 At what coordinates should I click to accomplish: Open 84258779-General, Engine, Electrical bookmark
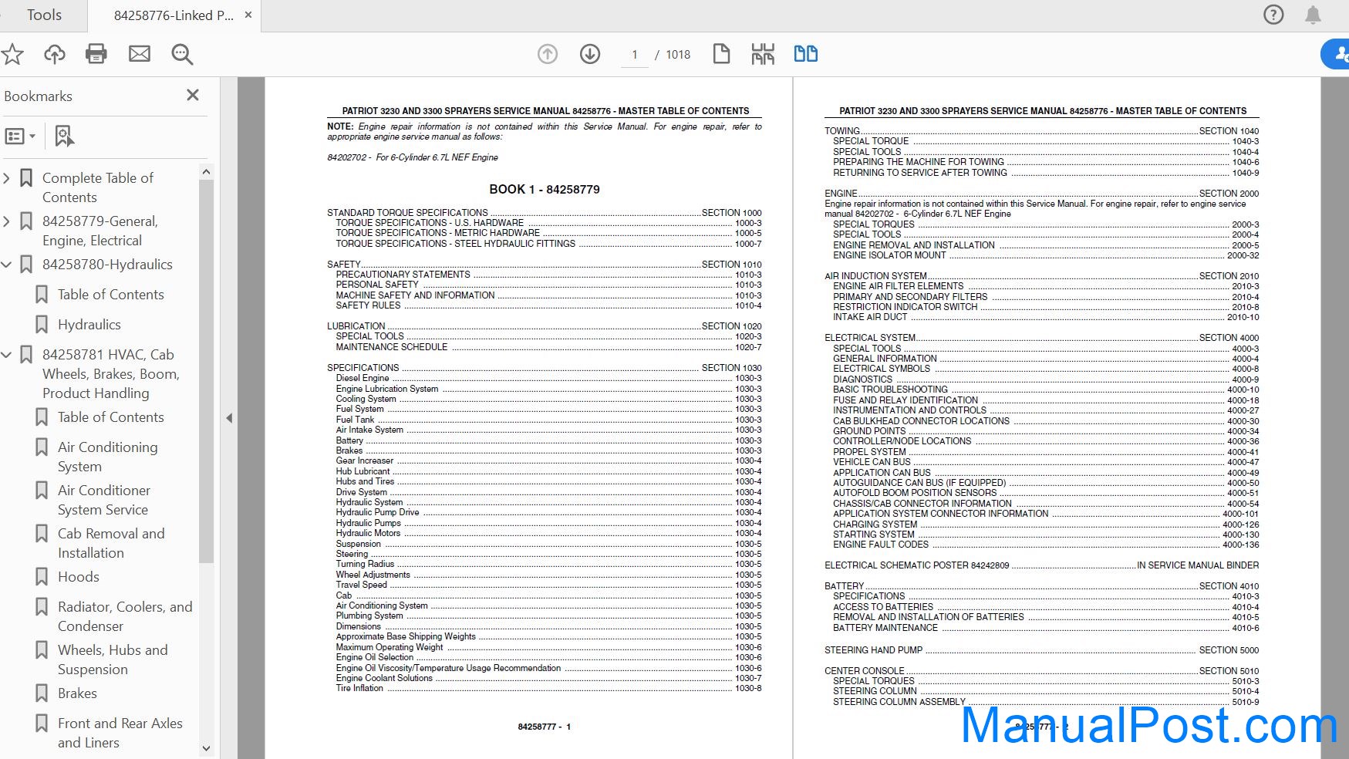[x=100, y=231]
